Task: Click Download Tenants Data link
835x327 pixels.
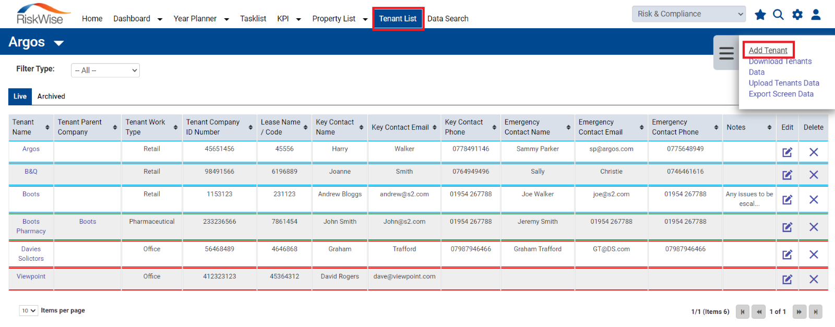Action: click(780, 67)
